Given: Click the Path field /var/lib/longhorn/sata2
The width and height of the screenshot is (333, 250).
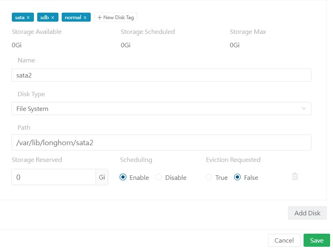Looking at the screenshot, I should coord(161,142).
